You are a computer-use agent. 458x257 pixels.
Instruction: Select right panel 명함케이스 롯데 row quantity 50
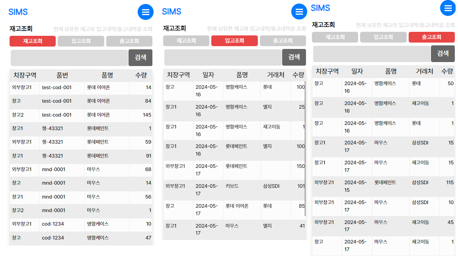383,87
